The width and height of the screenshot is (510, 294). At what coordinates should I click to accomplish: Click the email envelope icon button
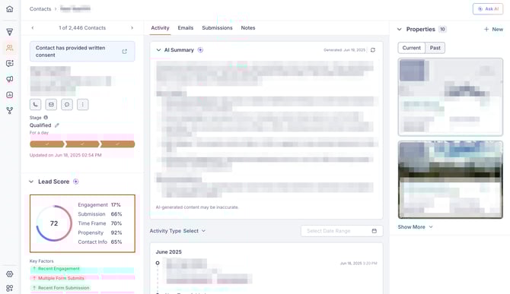point(51,105)
